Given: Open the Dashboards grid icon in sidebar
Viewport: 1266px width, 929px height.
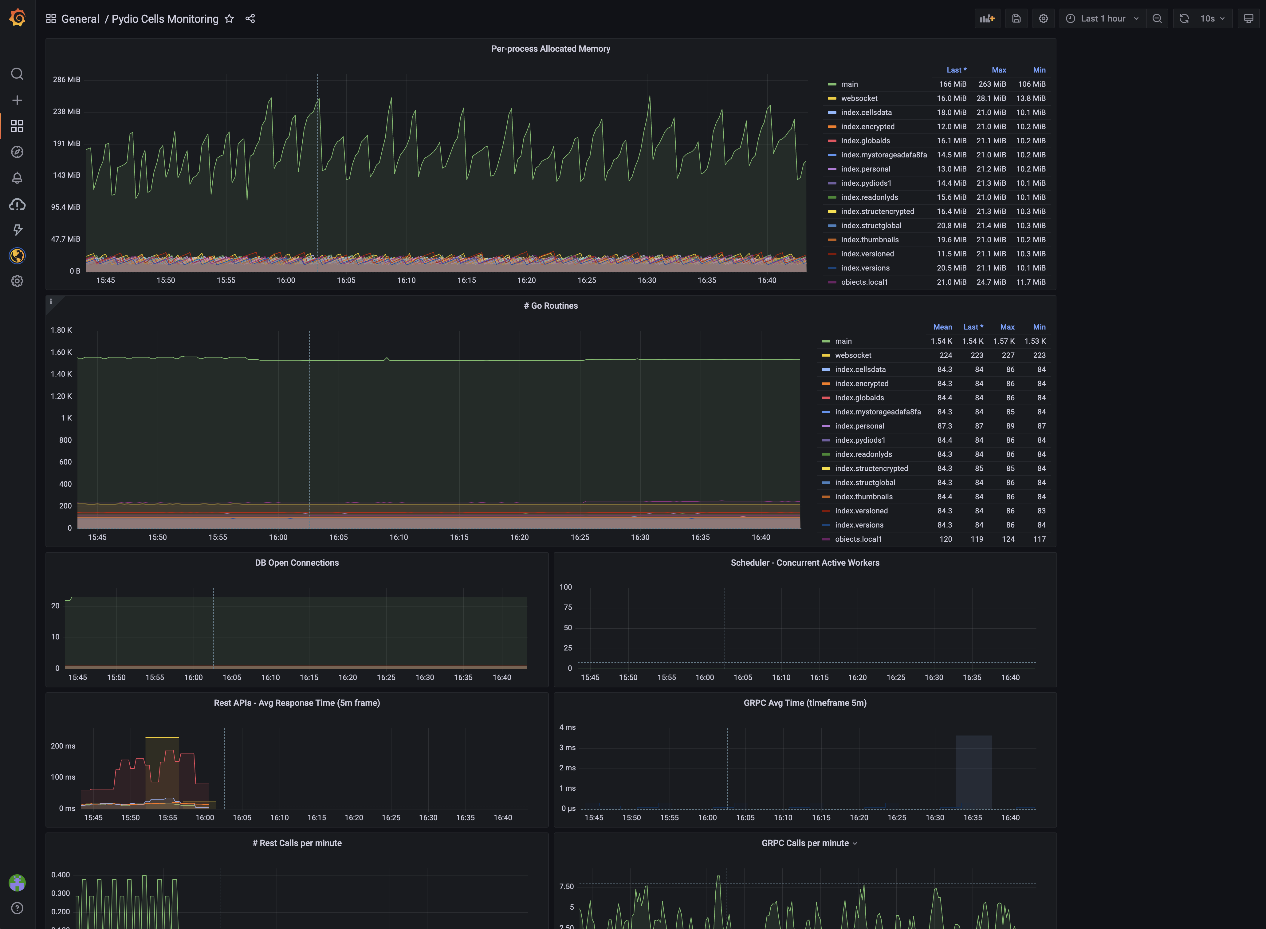Looking at the screenshot, I should [x=18, y=126].
